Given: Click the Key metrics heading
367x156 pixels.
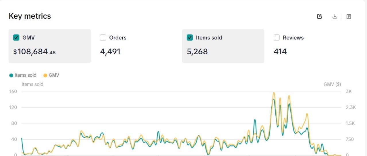Looking at the screenshot, I should (30, 16).
